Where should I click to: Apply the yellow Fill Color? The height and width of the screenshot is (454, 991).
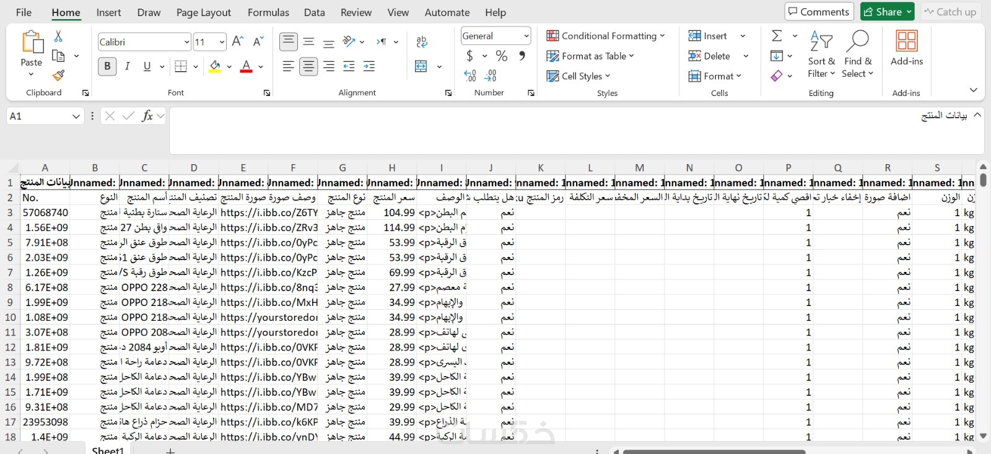(215, 66)
